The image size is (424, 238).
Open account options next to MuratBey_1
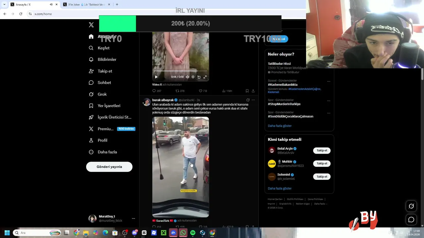[133, 218]
